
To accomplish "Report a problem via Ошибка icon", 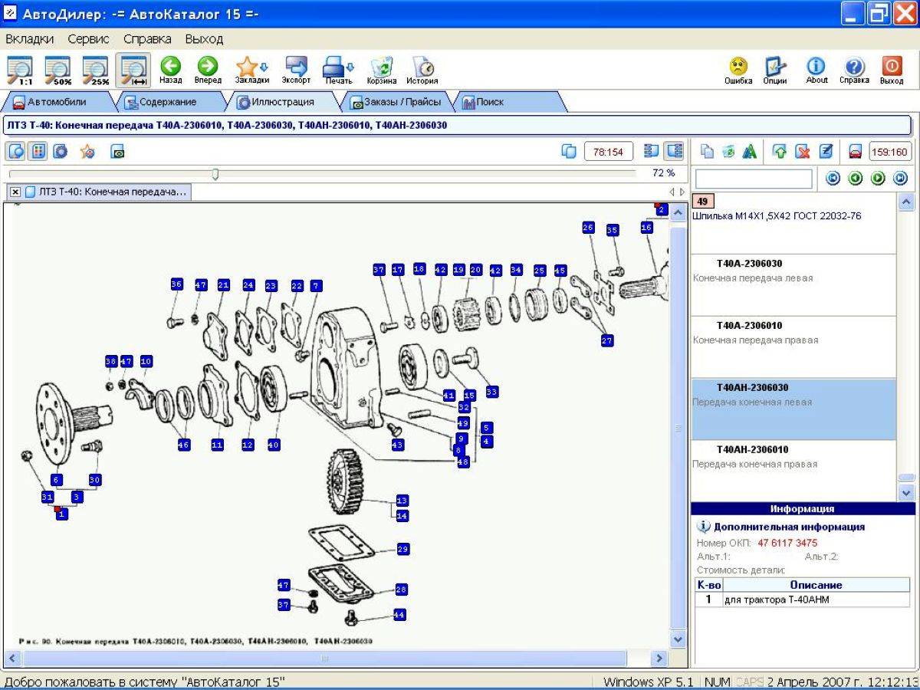I will click(738, 70).
